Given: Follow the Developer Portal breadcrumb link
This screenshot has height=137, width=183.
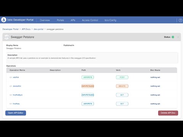Looking at the screenshot, I should (x=11, y=29).
